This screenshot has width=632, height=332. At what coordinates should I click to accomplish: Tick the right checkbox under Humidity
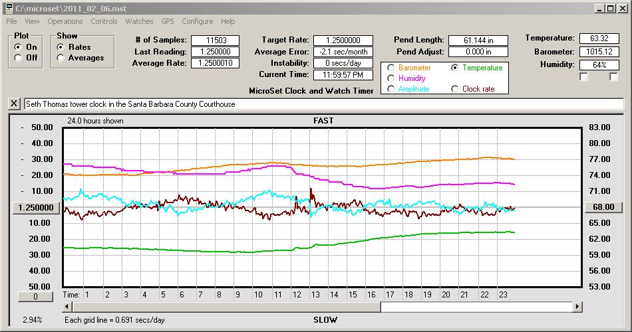click(x=613, y=76)
